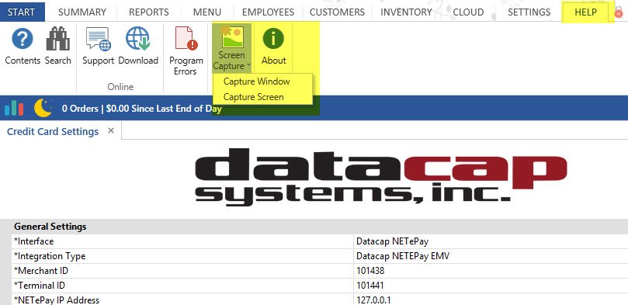628x305 pixels.
Task: Click the About info icon
Action: tap(273, 39)
